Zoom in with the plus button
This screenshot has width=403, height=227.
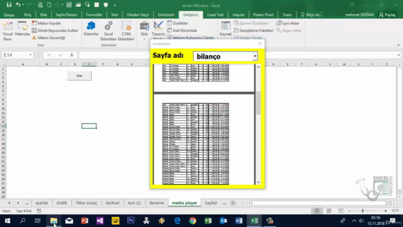(385, 211)
